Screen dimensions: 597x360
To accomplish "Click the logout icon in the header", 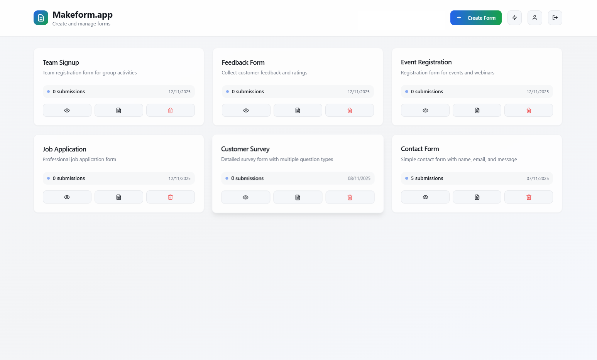I will click(555, 18).
